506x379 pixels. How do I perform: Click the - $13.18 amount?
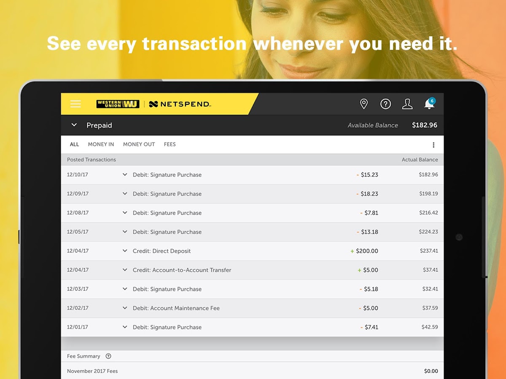click(367, 232)
